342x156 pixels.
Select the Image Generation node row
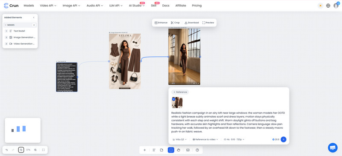point(20,38)
